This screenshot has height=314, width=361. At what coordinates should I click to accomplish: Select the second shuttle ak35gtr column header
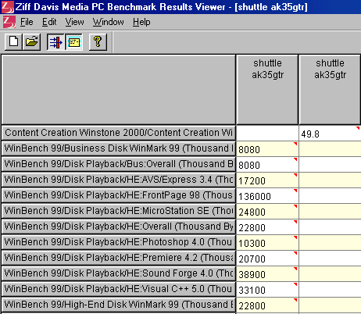330,90
